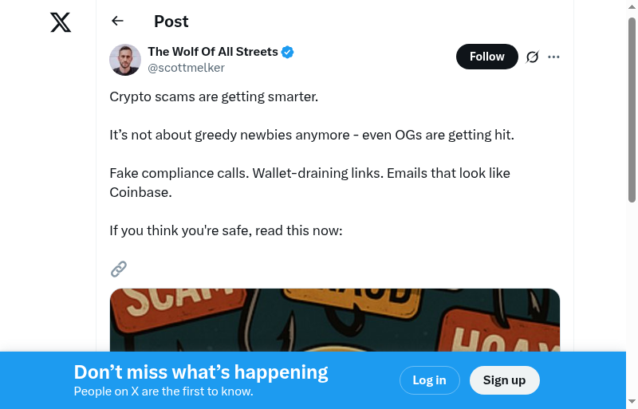Viewport: 638px width, 409px height.
Task: Click the Post heading title
Action: point(171,22)
